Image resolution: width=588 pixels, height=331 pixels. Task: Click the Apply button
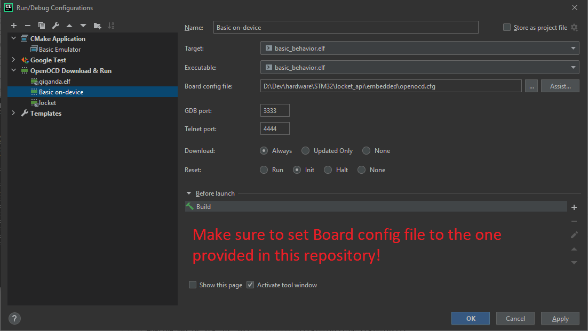560,318
